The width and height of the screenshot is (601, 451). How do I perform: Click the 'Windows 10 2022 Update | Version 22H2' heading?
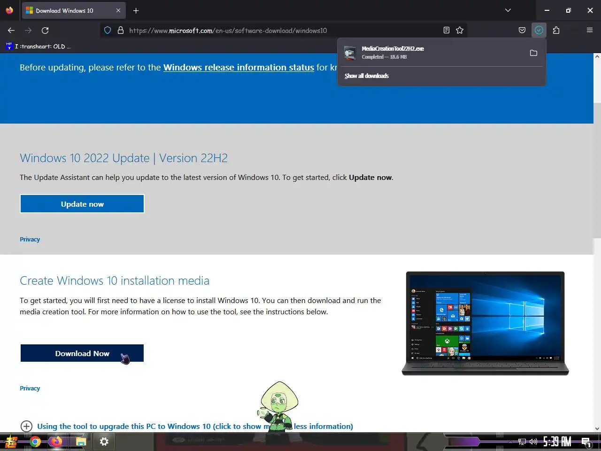[x=123, y=158]
